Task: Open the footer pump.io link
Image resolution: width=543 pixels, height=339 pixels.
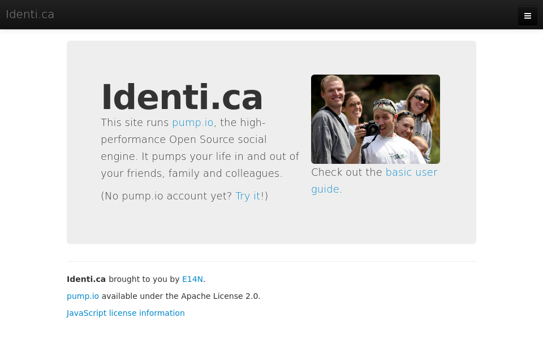Action: pos(83,296)
